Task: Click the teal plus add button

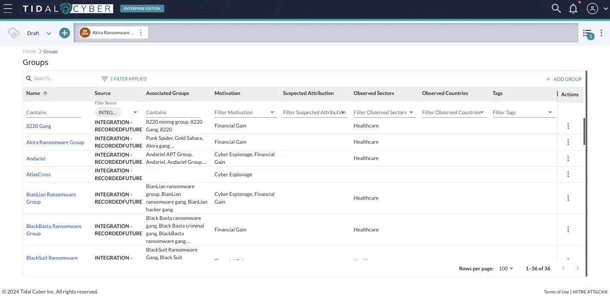Action: [x=65, y=33]
